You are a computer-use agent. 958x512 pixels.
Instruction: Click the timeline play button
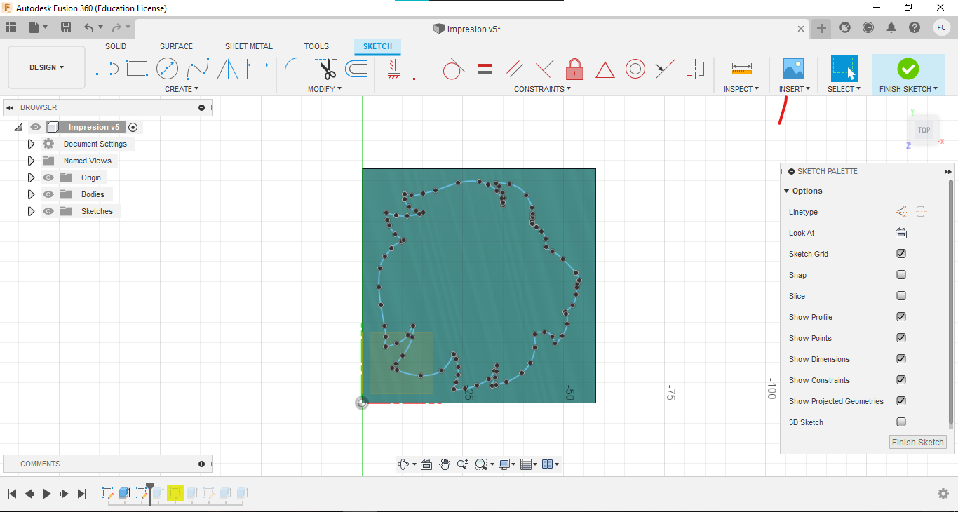pyautogui.click(x=46, y=494)
